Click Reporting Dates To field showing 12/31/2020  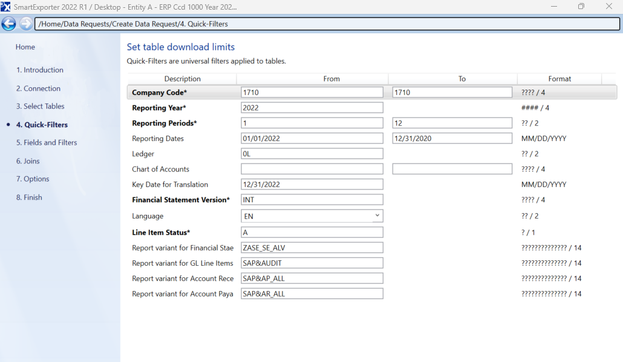[x=452, y=139]
